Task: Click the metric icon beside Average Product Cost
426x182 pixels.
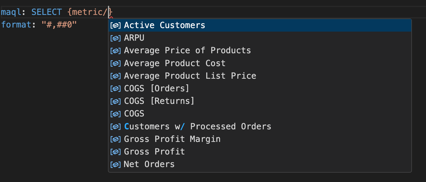Action: click(116, 63)
